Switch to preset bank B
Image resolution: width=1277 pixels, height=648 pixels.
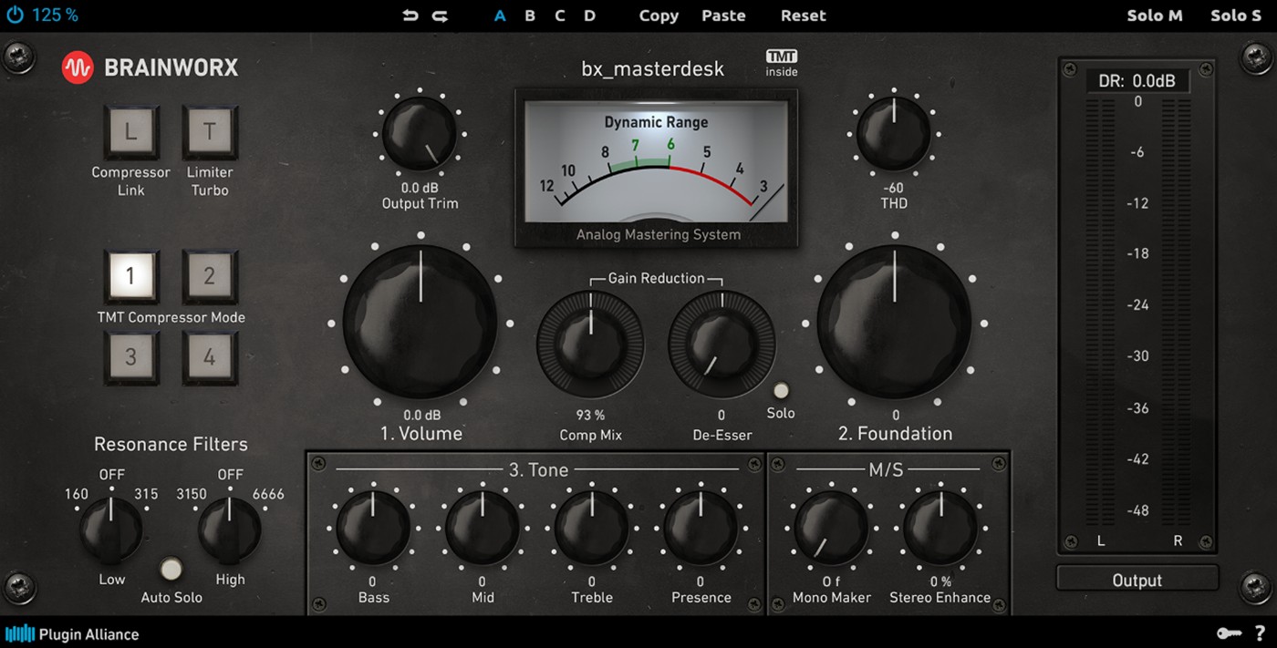(530, 15)
